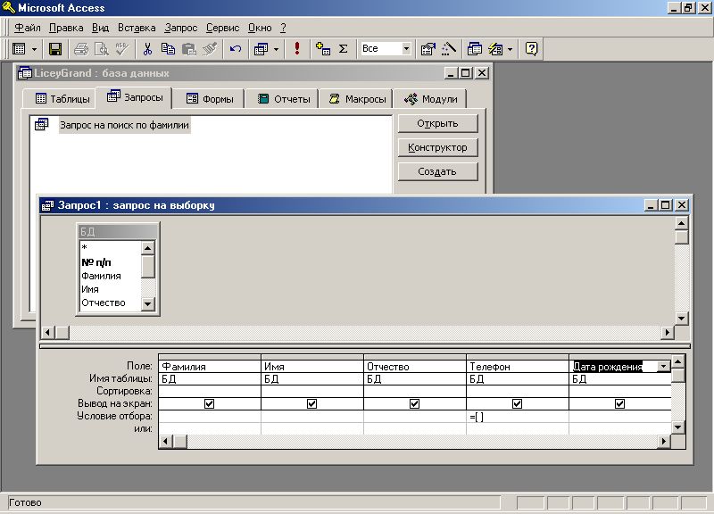This screenshot has height=514, width=714.
Task: Undo the last action via toolbar
Action: click(x=235, y=49)
